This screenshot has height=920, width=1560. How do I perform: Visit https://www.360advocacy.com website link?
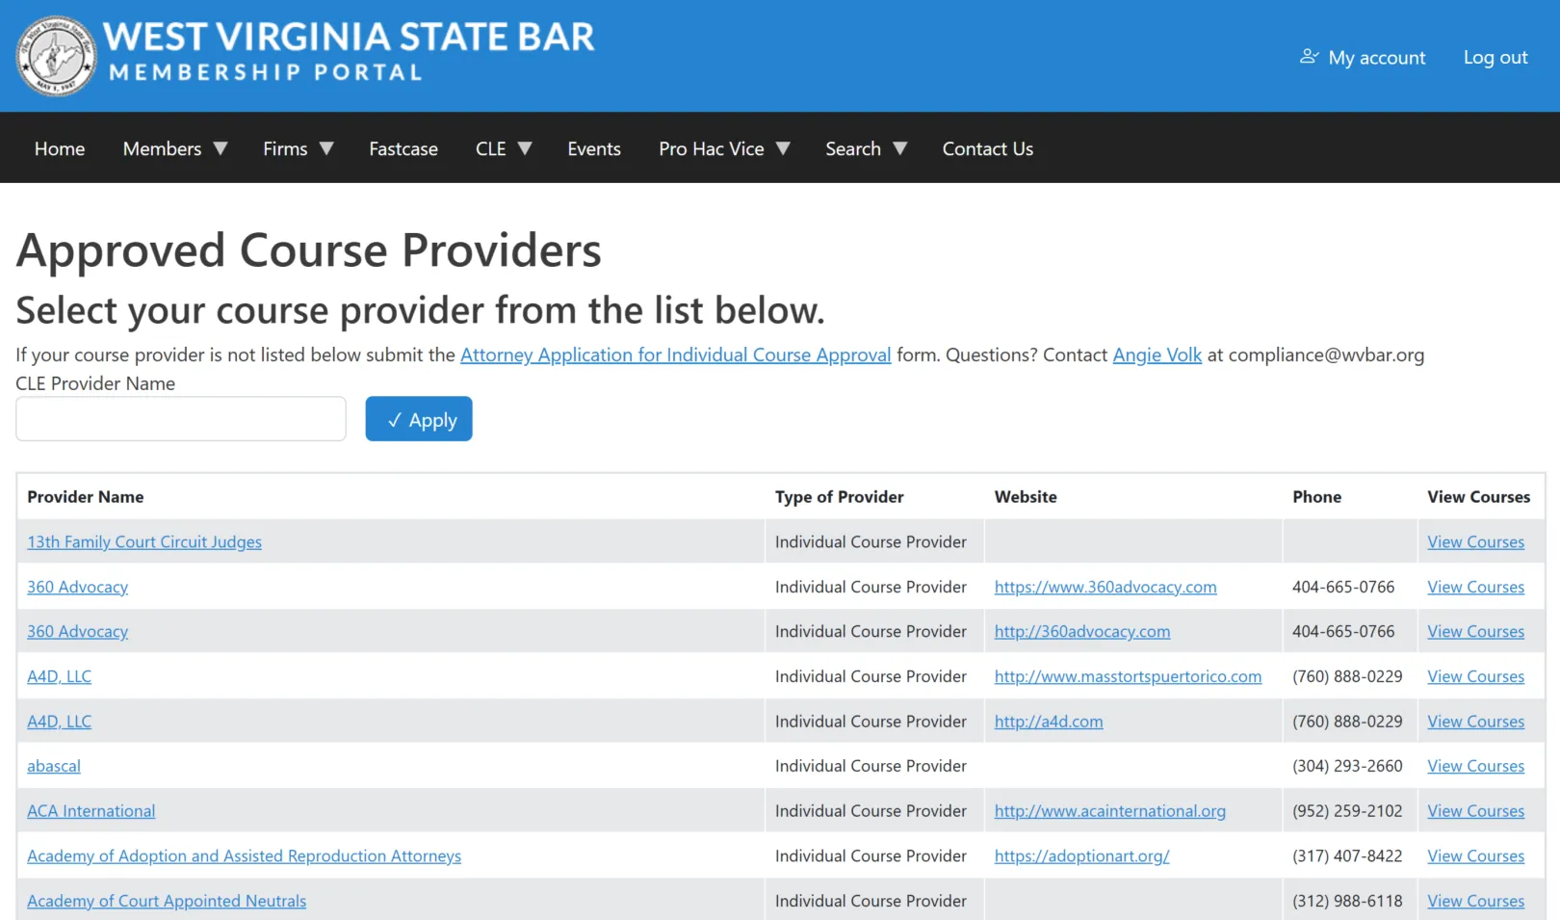click(x=1105, y=587)
